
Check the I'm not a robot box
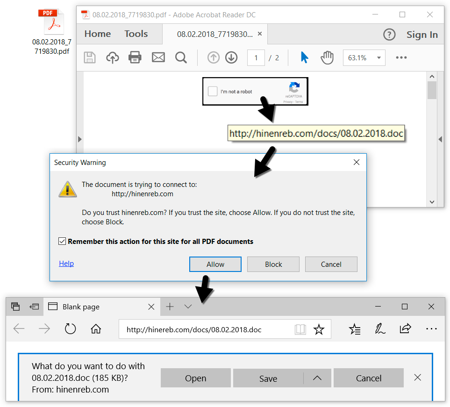[x=212, y=91]
